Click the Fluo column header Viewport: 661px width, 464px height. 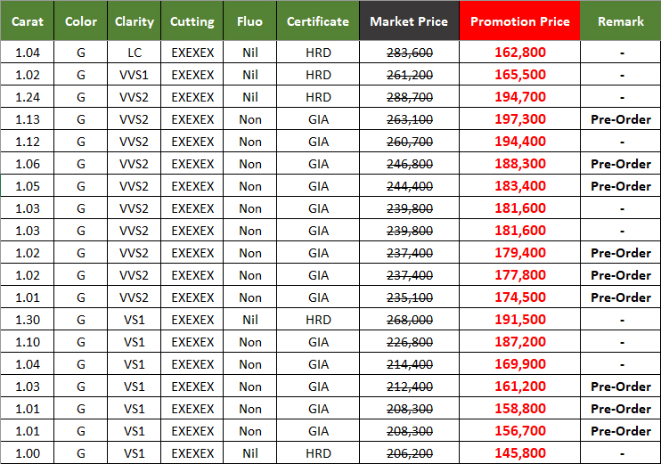[250, 21]
